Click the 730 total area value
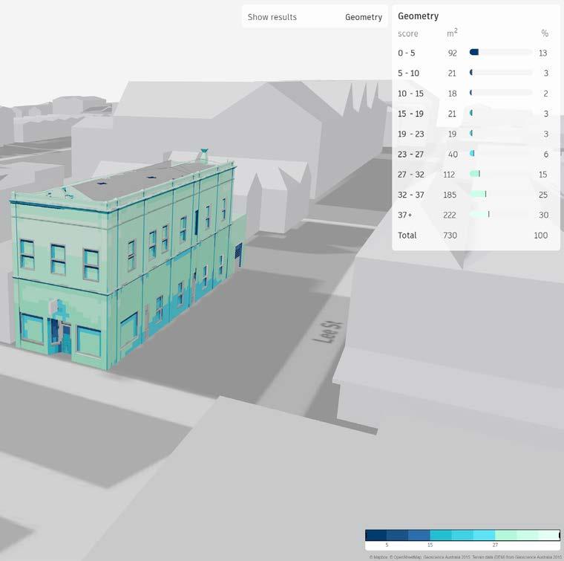 click(450, 235)
